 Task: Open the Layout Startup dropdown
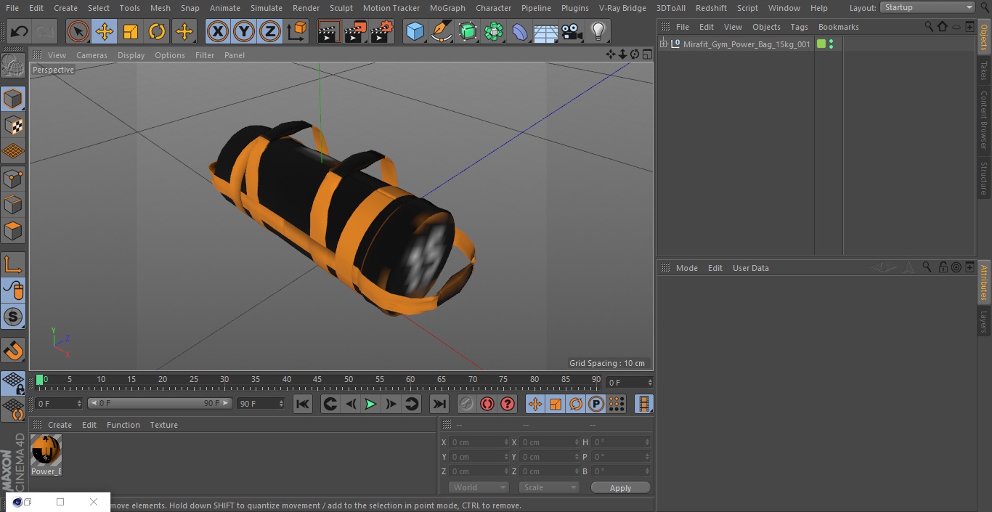tap(927, 7)
